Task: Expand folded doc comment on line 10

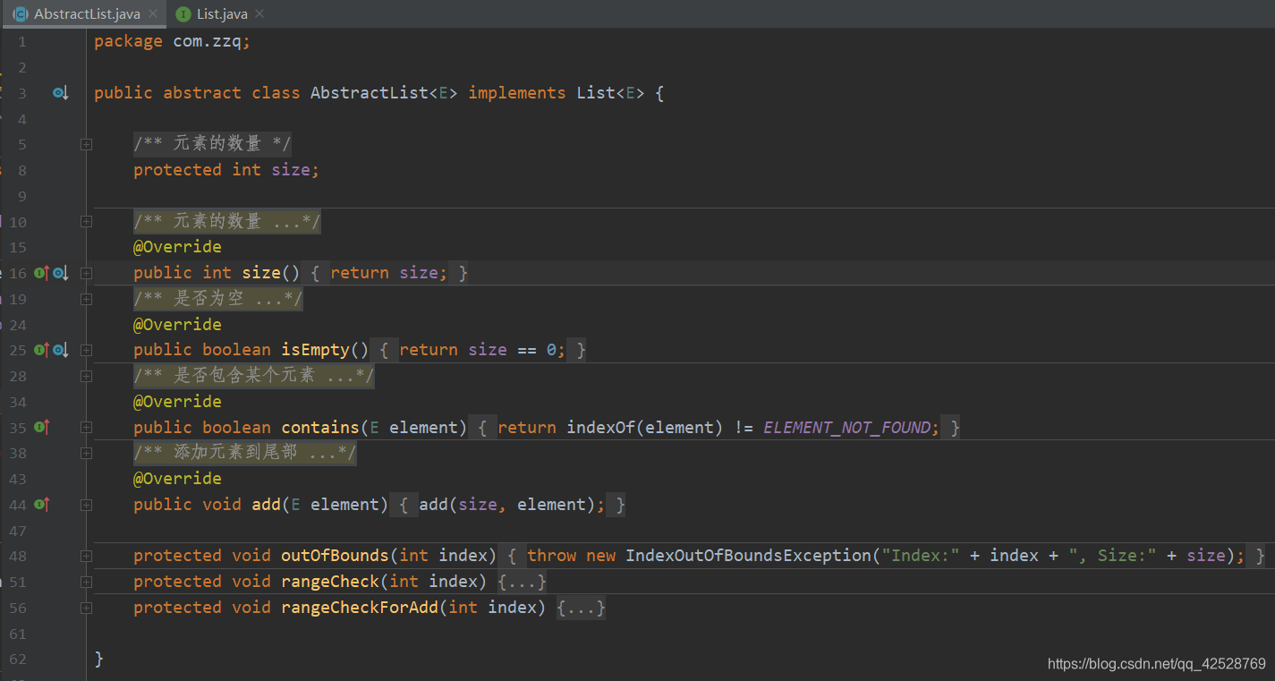Action: pos(86,221)
